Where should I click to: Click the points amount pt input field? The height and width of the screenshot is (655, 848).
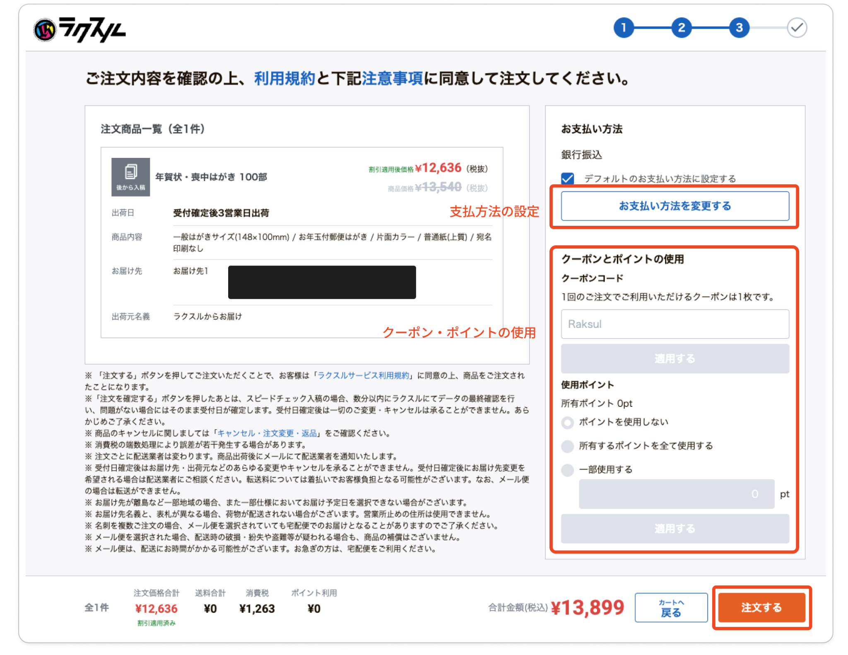point(676,494)
